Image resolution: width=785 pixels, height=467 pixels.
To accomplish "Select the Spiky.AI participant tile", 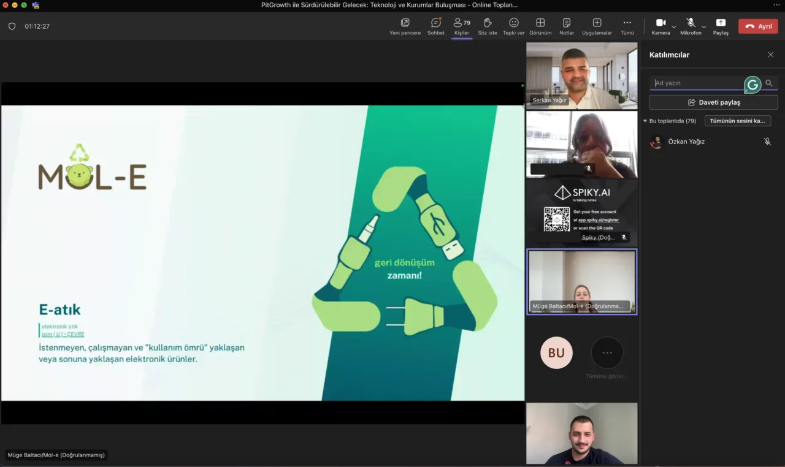I will [x=582, y=213].
